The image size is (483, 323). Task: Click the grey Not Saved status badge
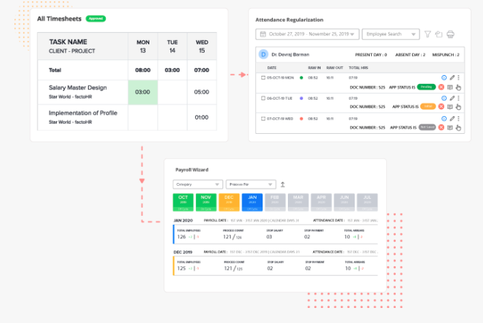coord(427,127)
